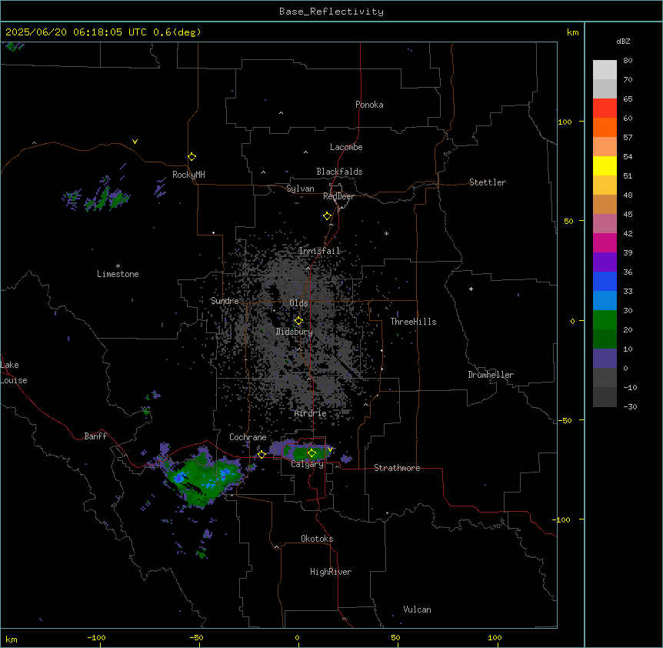Click the RockyMH label
Image resolution: width=663 pixels, height=648 pixels.
[188, 175]
